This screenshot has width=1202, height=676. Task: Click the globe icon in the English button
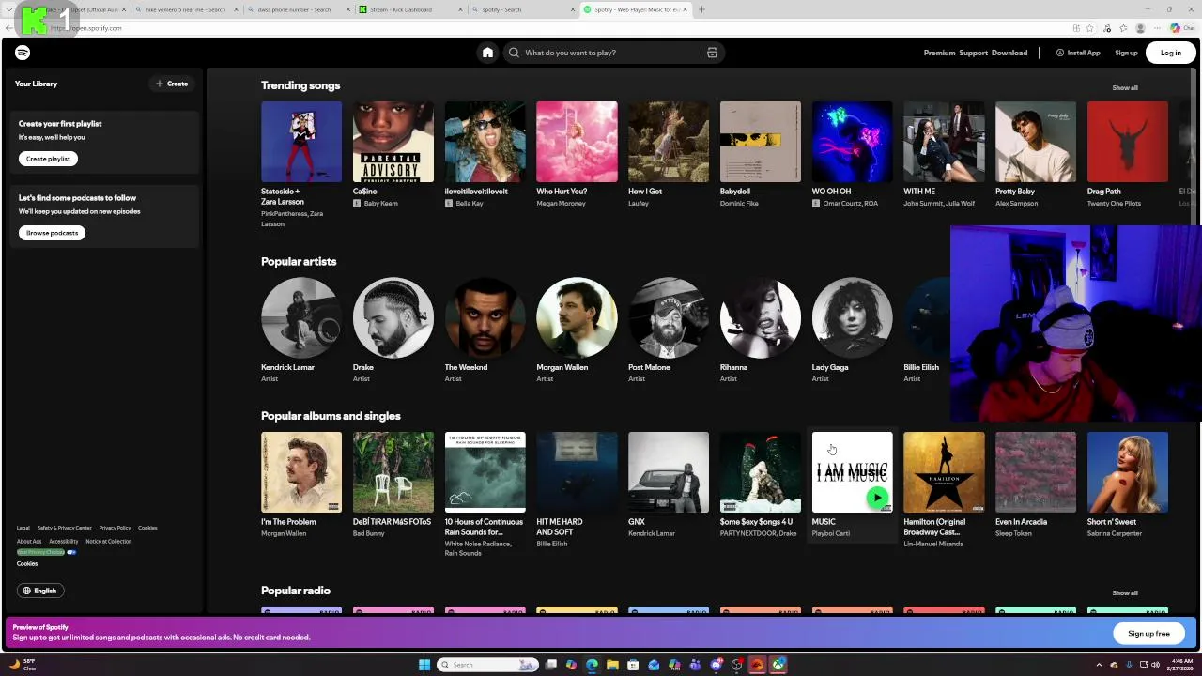tap(27, 591)
